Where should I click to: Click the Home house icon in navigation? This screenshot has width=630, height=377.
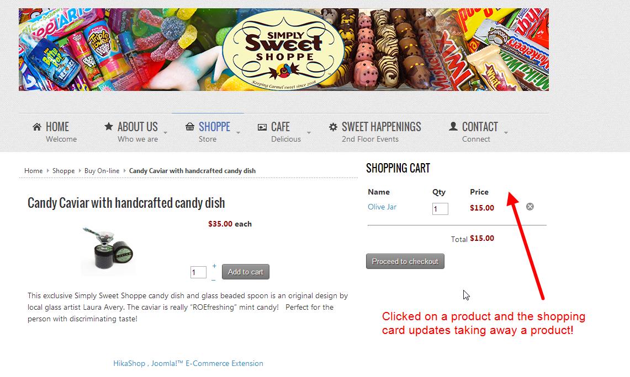coord(37,127)
